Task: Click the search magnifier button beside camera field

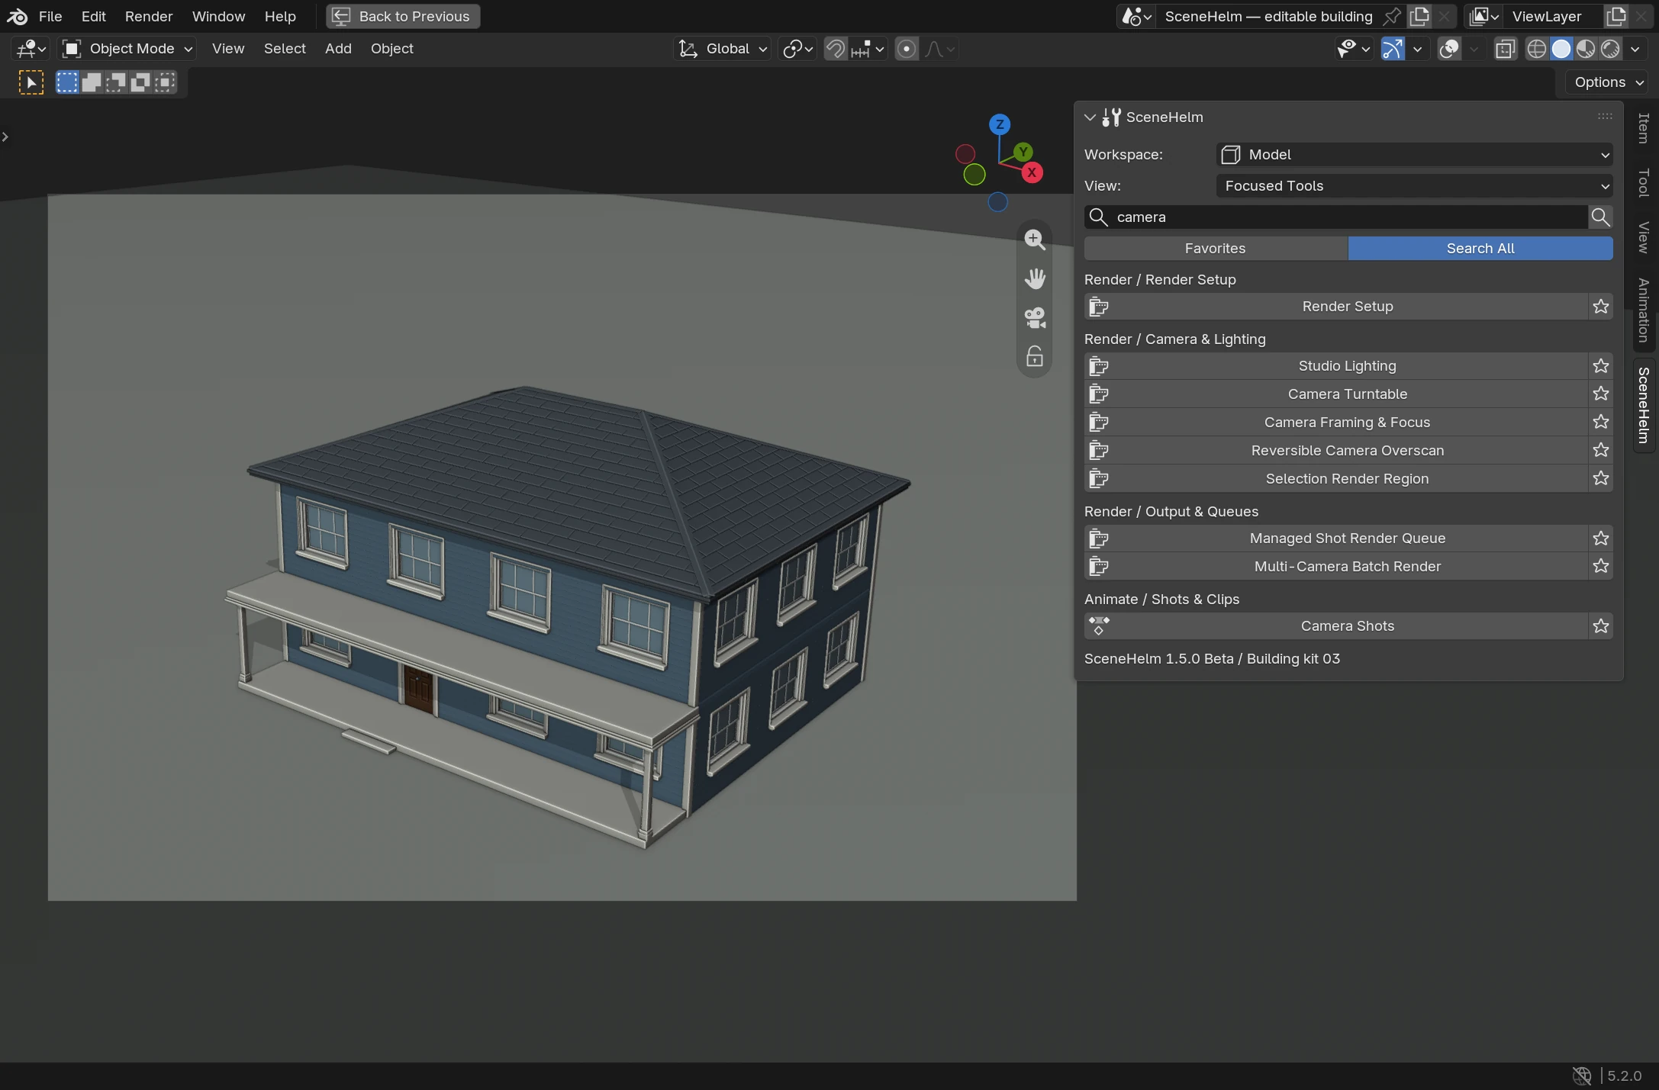Action: (1600, 217)
